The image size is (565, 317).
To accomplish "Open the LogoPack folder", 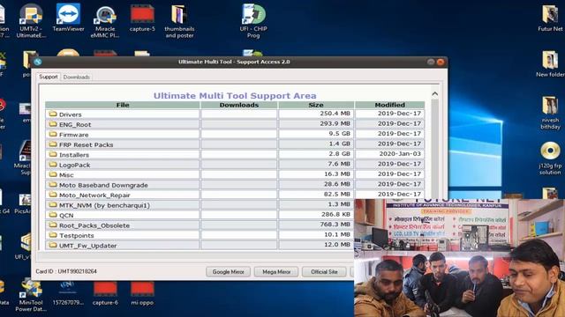I will click(x=74, y=165).
